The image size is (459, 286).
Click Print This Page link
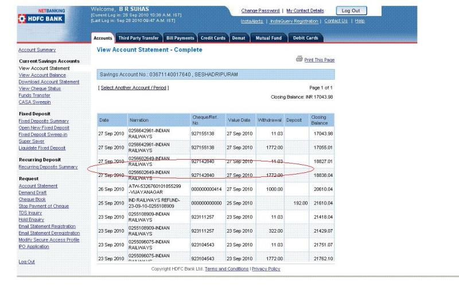coord(320,60)
